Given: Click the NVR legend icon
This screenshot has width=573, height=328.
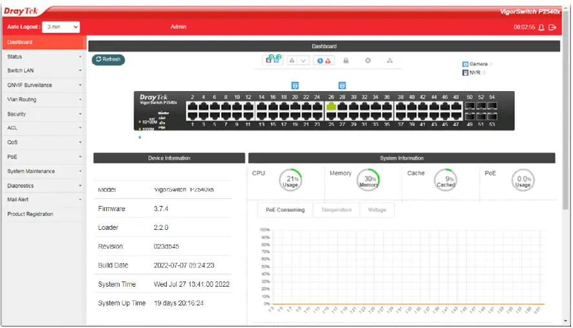Looking at the screenshot, I should pos(465,73).
